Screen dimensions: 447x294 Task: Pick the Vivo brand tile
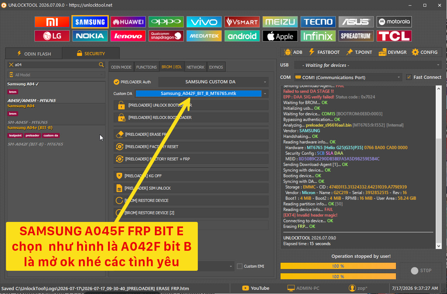tap(204, 22)
